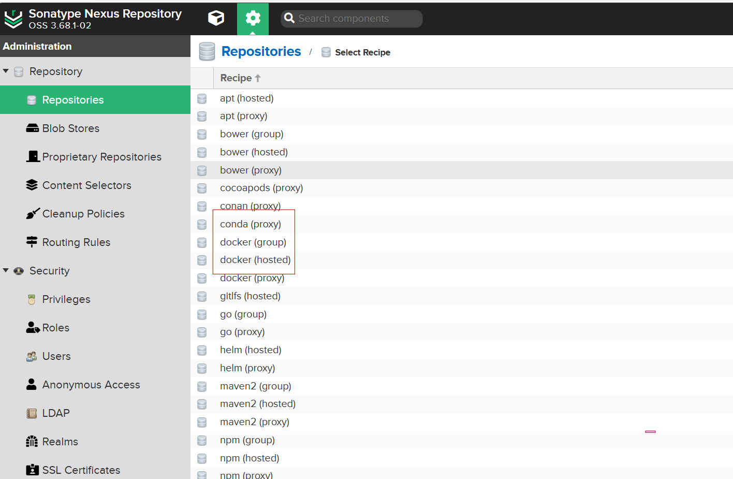Click the Sonatype Nexus logo icon

click(13, 19)
